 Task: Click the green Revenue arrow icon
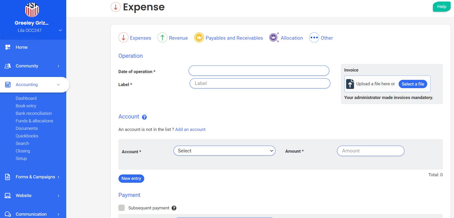point(162,38)
